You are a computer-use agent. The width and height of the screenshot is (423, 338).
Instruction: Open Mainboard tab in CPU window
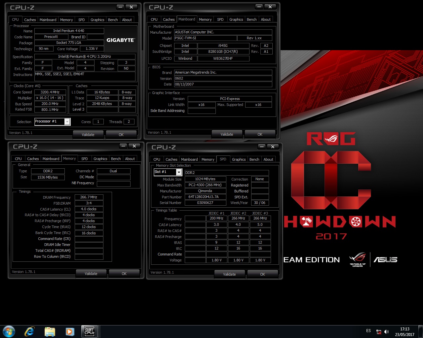48,20
